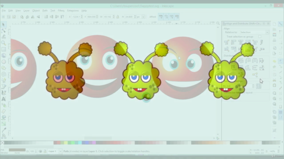This screenshot has width=284, height=159.
Task: Select the Text tool
Action: (4, 99)
